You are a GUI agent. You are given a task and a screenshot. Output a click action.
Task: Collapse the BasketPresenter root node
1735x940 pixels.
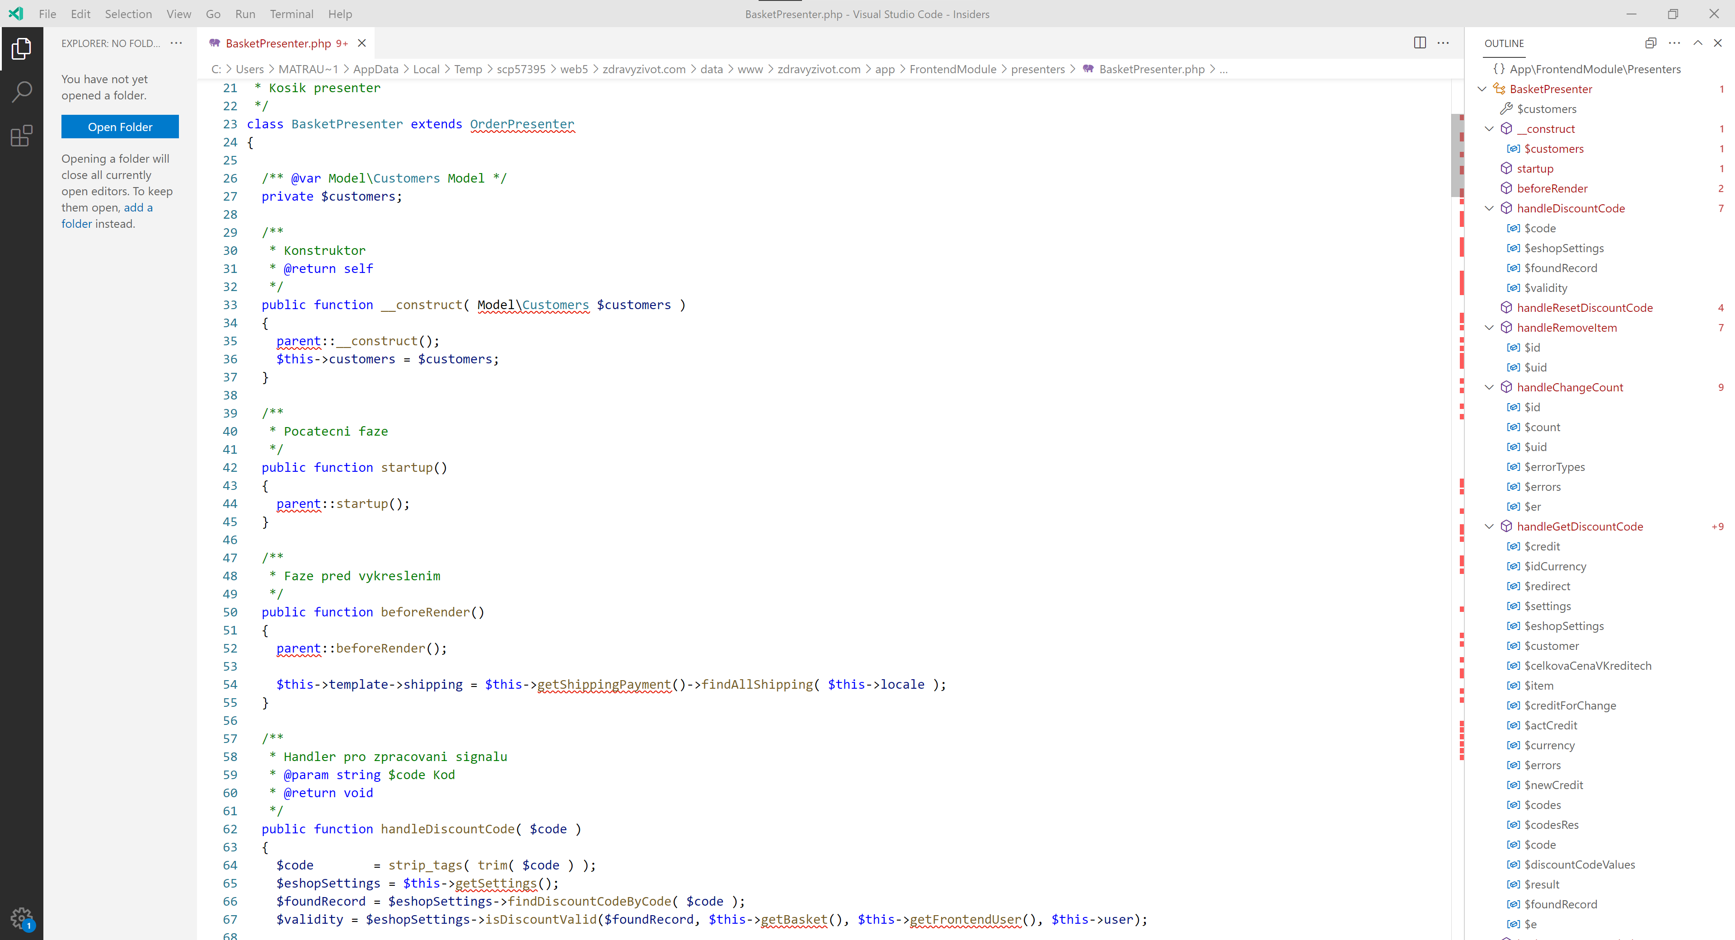pos(1481,88)
